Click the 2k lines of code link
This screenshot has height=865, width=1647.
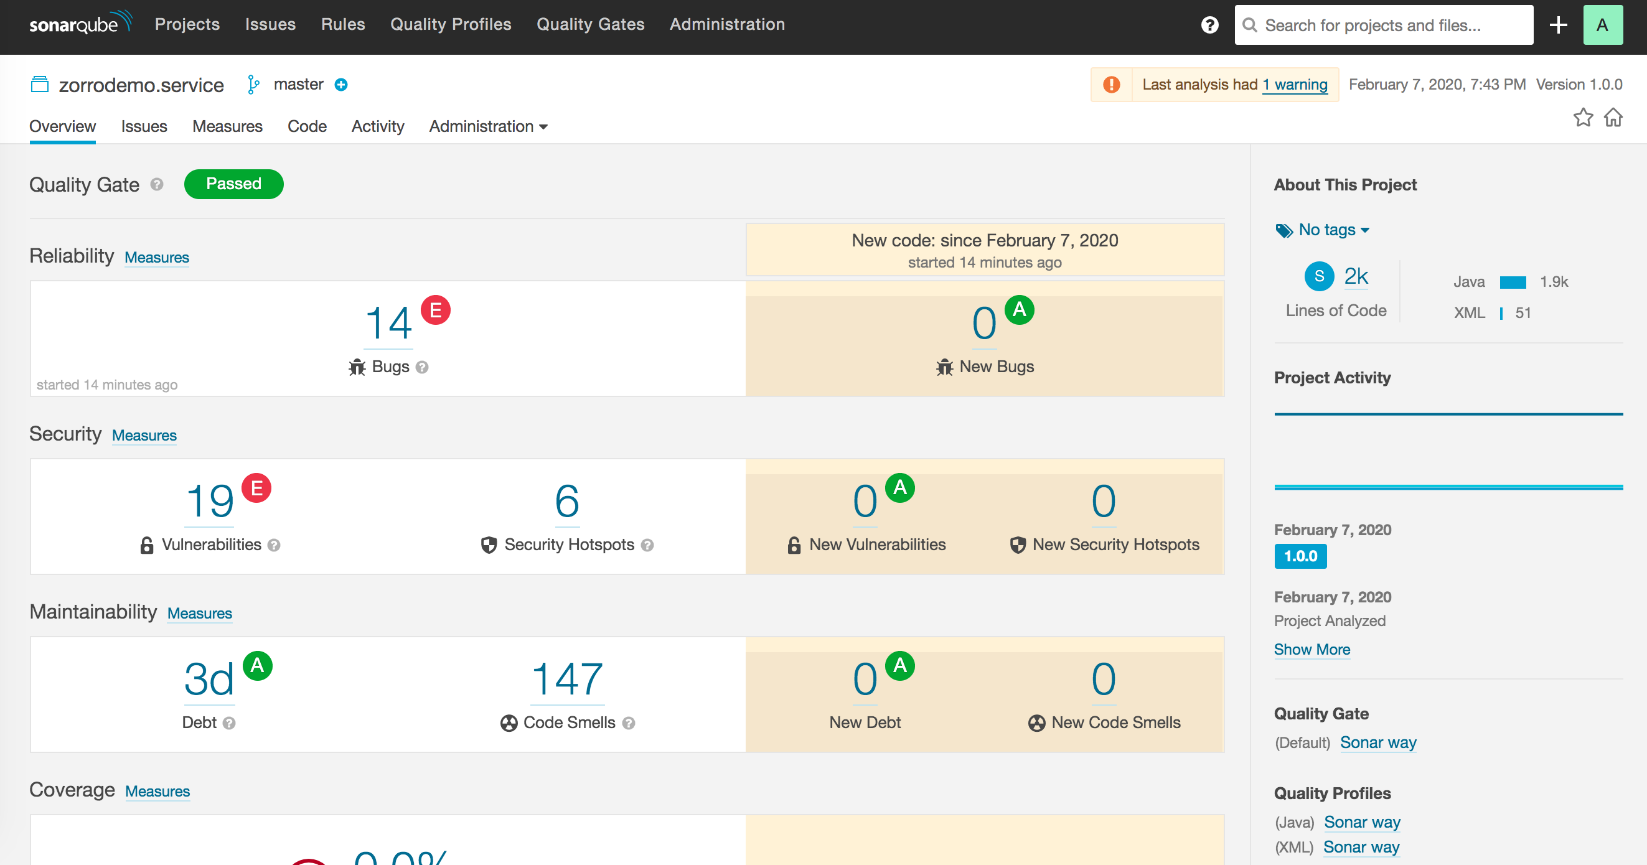(x=1356, y=276)
